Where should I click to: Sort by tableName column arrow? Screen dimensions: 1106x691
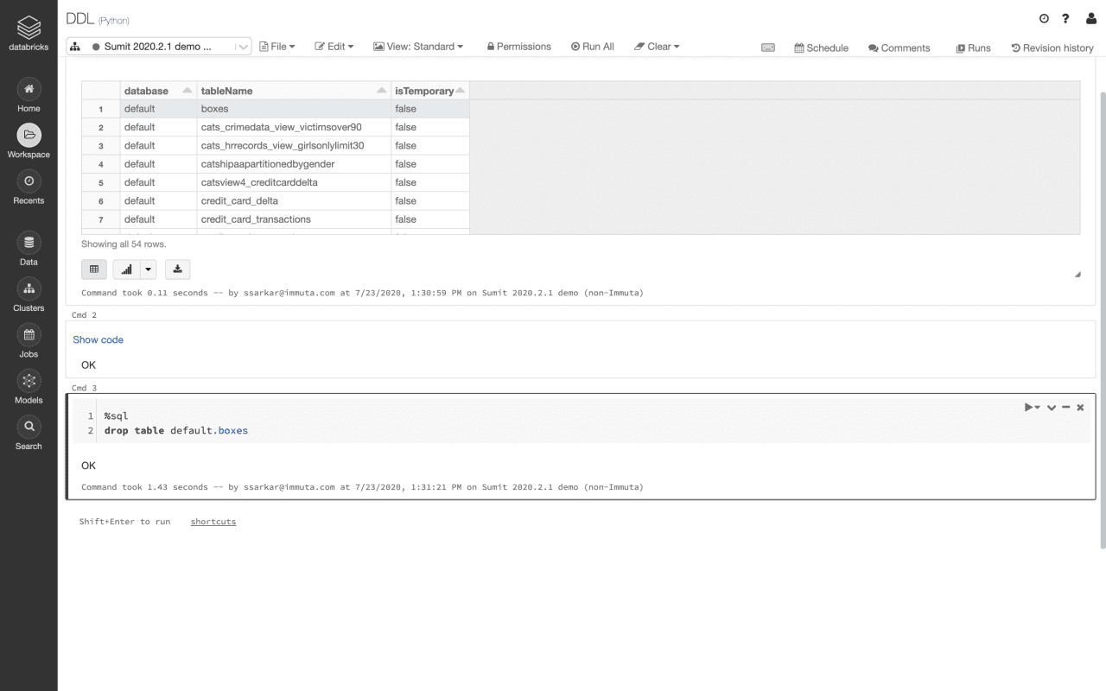coord(382,91)
